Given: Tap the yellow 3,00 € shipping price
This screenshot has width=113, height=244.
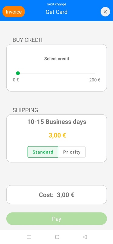Looking at the screenshot, I should point(57,135).
